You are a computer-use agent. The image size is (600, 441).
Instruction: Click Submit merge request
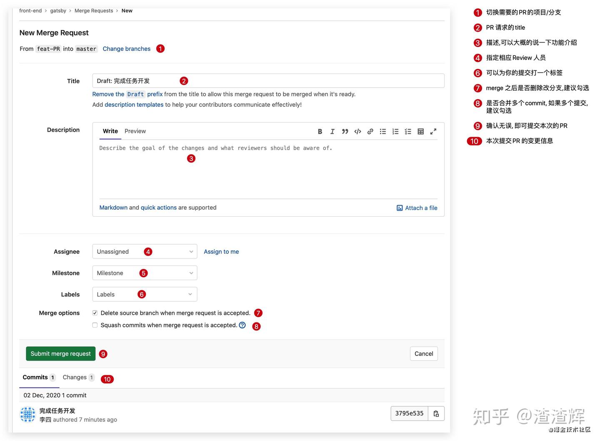point(60,353)
